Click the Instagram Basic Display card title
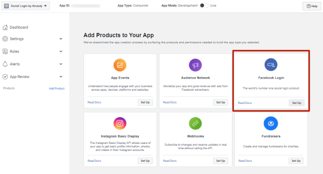The image size is (323, 174). [x=120, y=136]
